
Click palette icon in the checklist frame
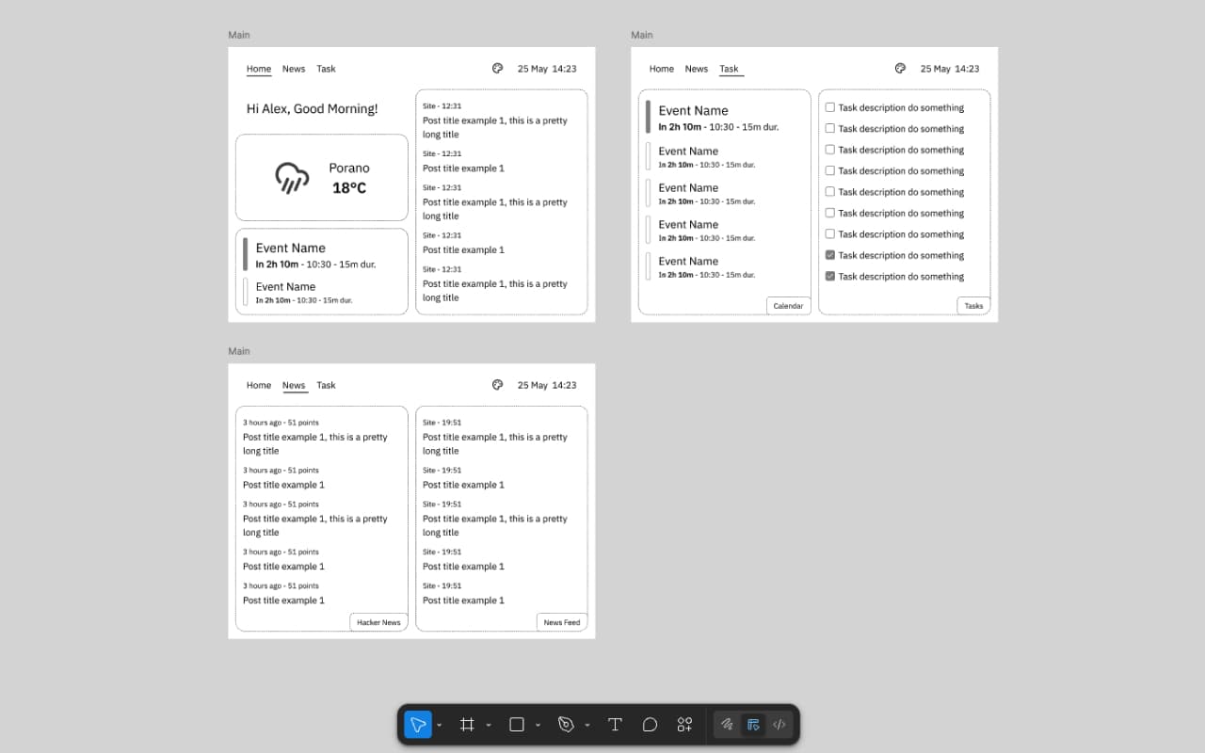pyautogui.click(x=900, y=69)
